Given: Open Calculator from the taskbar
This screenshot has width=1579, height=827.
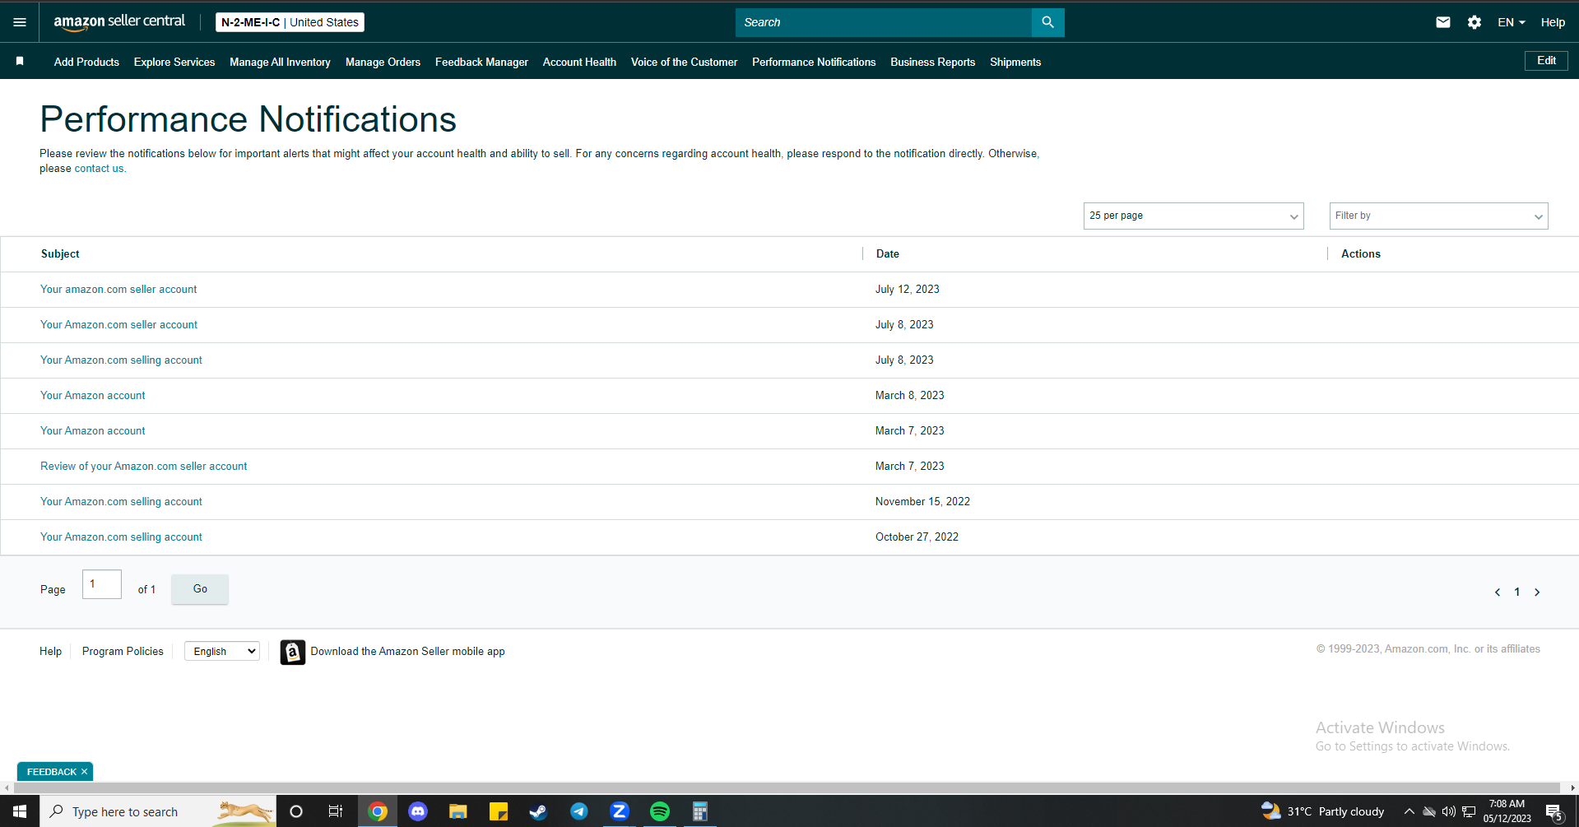Looking at the screenshot, I should (x=699, y=811).
